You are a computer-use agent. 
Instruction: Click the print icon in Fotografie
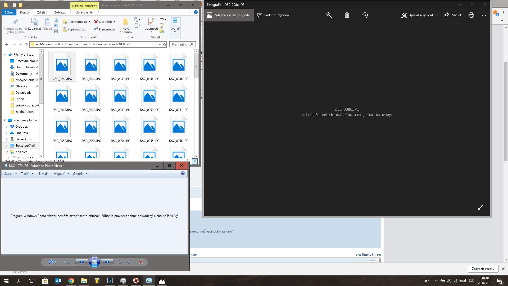click(x=471, y=15)
